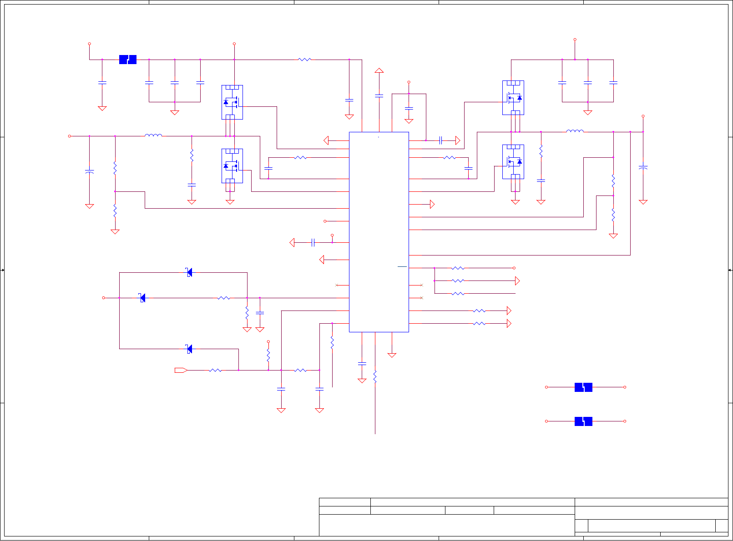The height and width of the screenshot is (541, 733).
Task: Click the upper of the two standalone blue jumpers
Action: click(x=583, y=387)
